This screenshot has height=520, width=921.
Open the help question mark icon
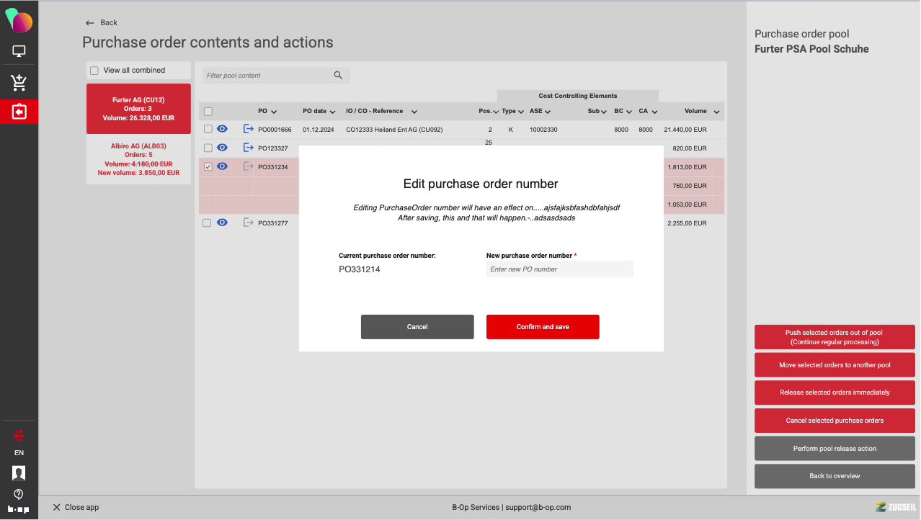19,494
